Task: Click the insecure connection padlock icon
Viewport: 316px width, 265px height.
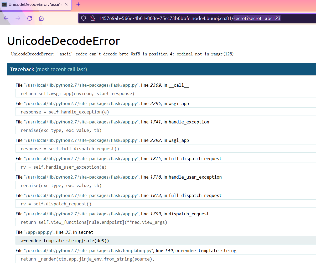Action: [x=92, y=18]
